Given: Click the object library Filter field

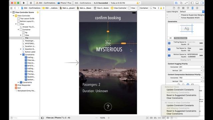Looking at the screenshot, I should 187,118.
